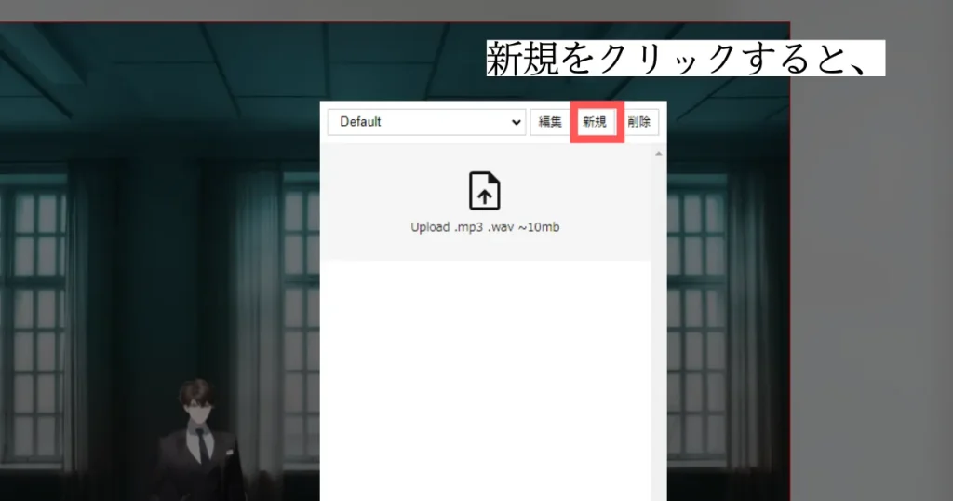
Task: Click the Upload .mp3 .wav ~10mb text
Action: click(x=485, y=227)
